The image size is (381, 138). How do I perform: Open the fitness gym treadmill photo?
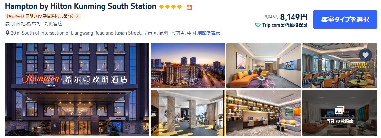pos(188,113)
